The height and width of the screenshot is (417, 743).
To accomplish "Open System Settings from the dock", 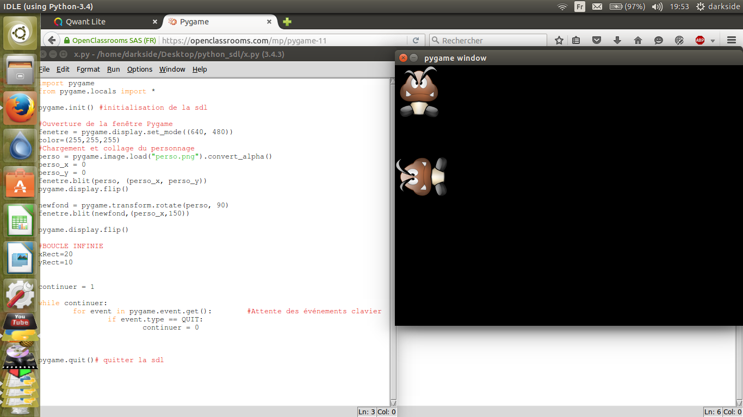I will pyautogui.click(x=20, y=294).
